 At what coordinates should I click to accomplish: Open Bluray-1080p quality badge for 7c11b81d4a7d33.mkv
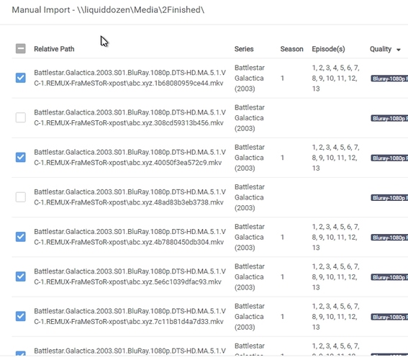click(389, 317)
